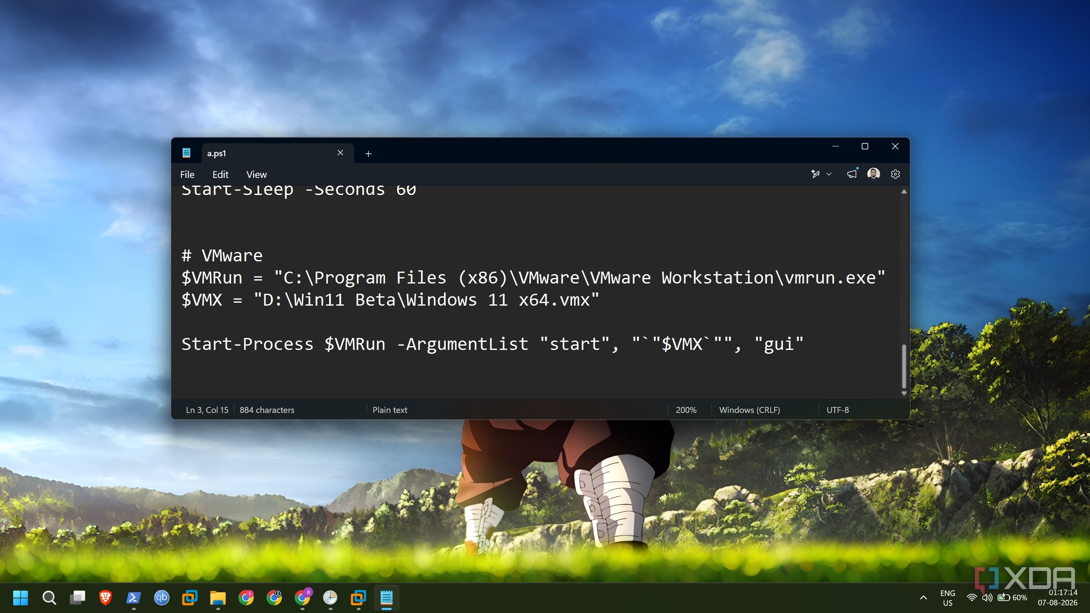The height and width of the screenshot is (613, 1090).
Task: Launch Brave browser from the taskbar
Action: click(105, 598)
